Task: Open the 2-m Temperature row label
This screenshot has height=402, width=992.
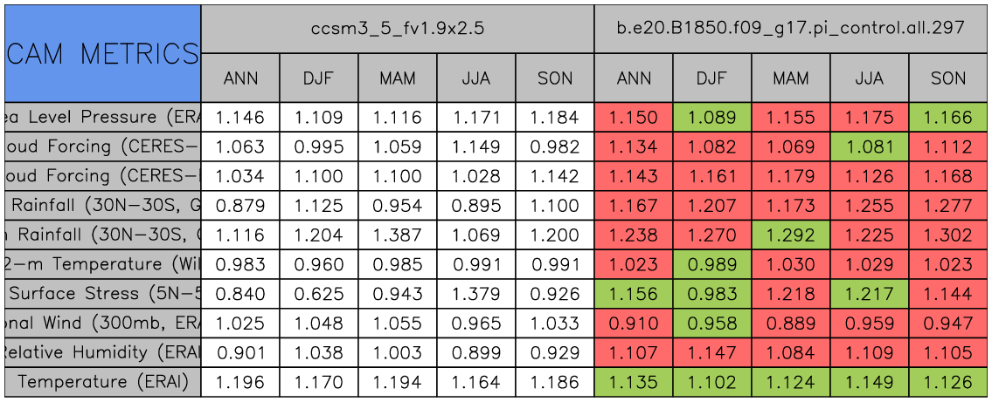Action: coord(102,264)
